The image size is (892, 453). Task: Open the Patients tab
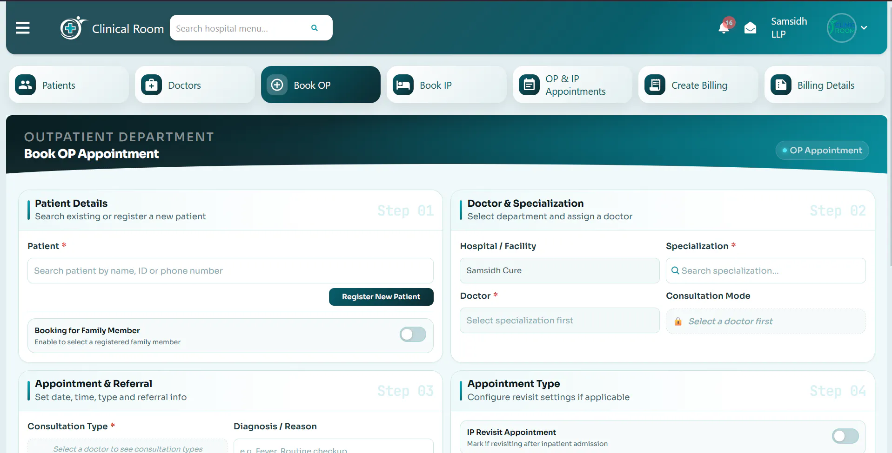pyautogui.click(x=69, y=85)
